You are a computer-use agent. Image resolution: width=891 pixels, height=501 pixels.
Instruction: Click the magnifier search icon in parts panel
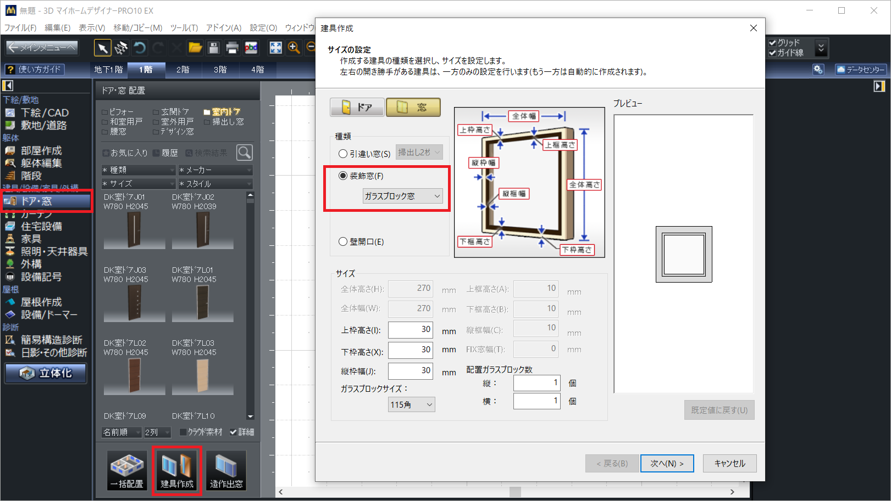(x=245, y=153)
